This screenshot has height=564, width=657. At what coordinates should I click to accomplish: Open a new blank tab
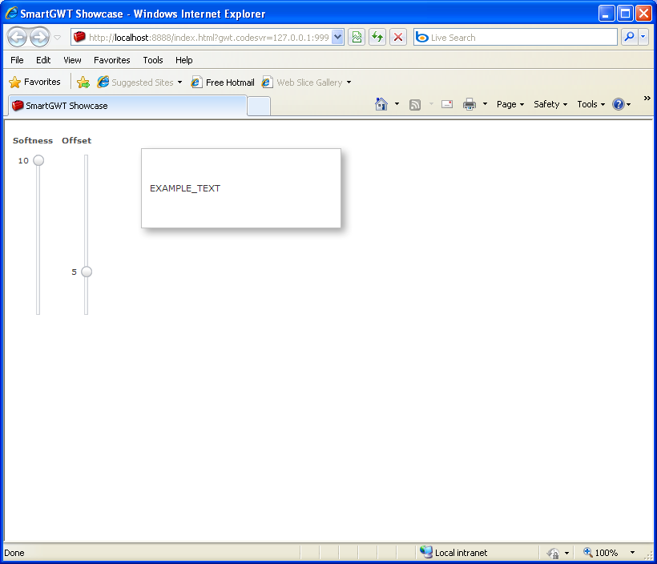pyautogui.click(x=259, y=106)
